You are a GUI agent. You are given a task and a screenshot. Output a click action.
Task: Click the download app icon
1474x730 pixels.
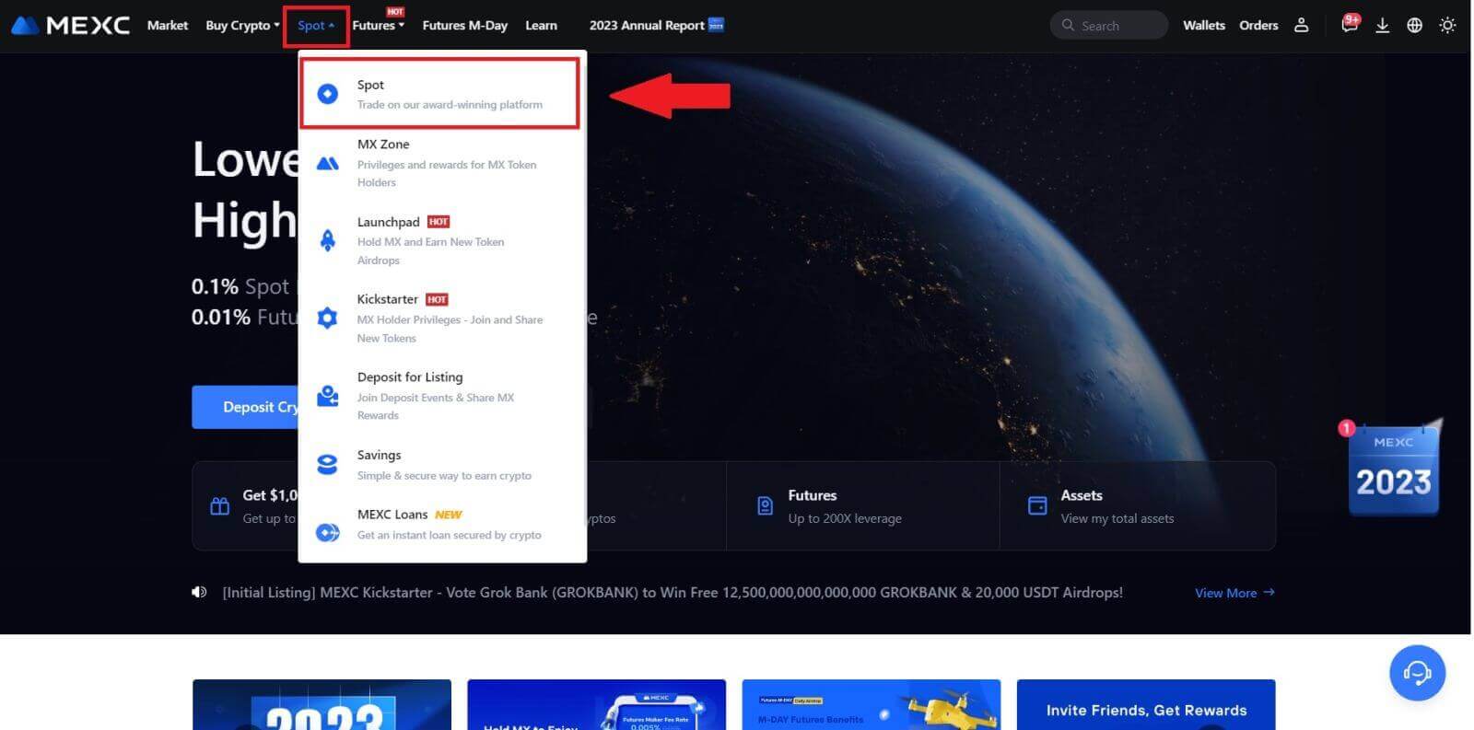click(1382, 26)
